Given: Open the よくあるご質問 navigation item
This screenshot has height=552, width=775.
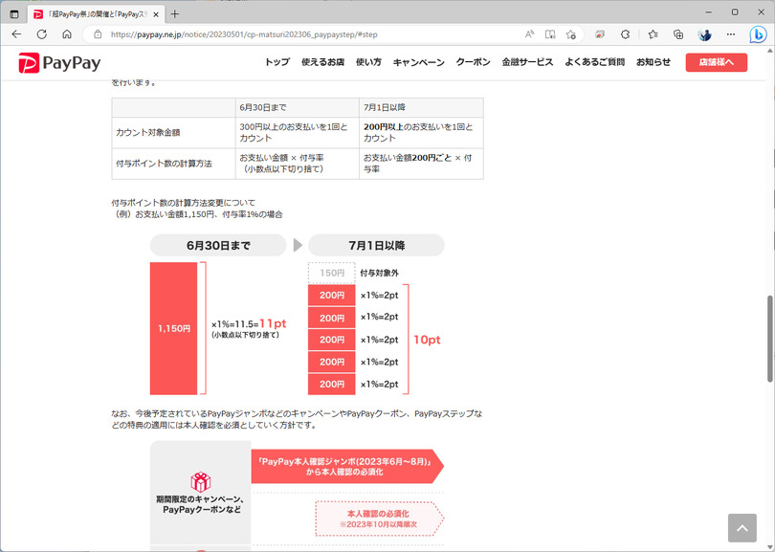Looking at the screenshot, I should (x=594, y=62).
